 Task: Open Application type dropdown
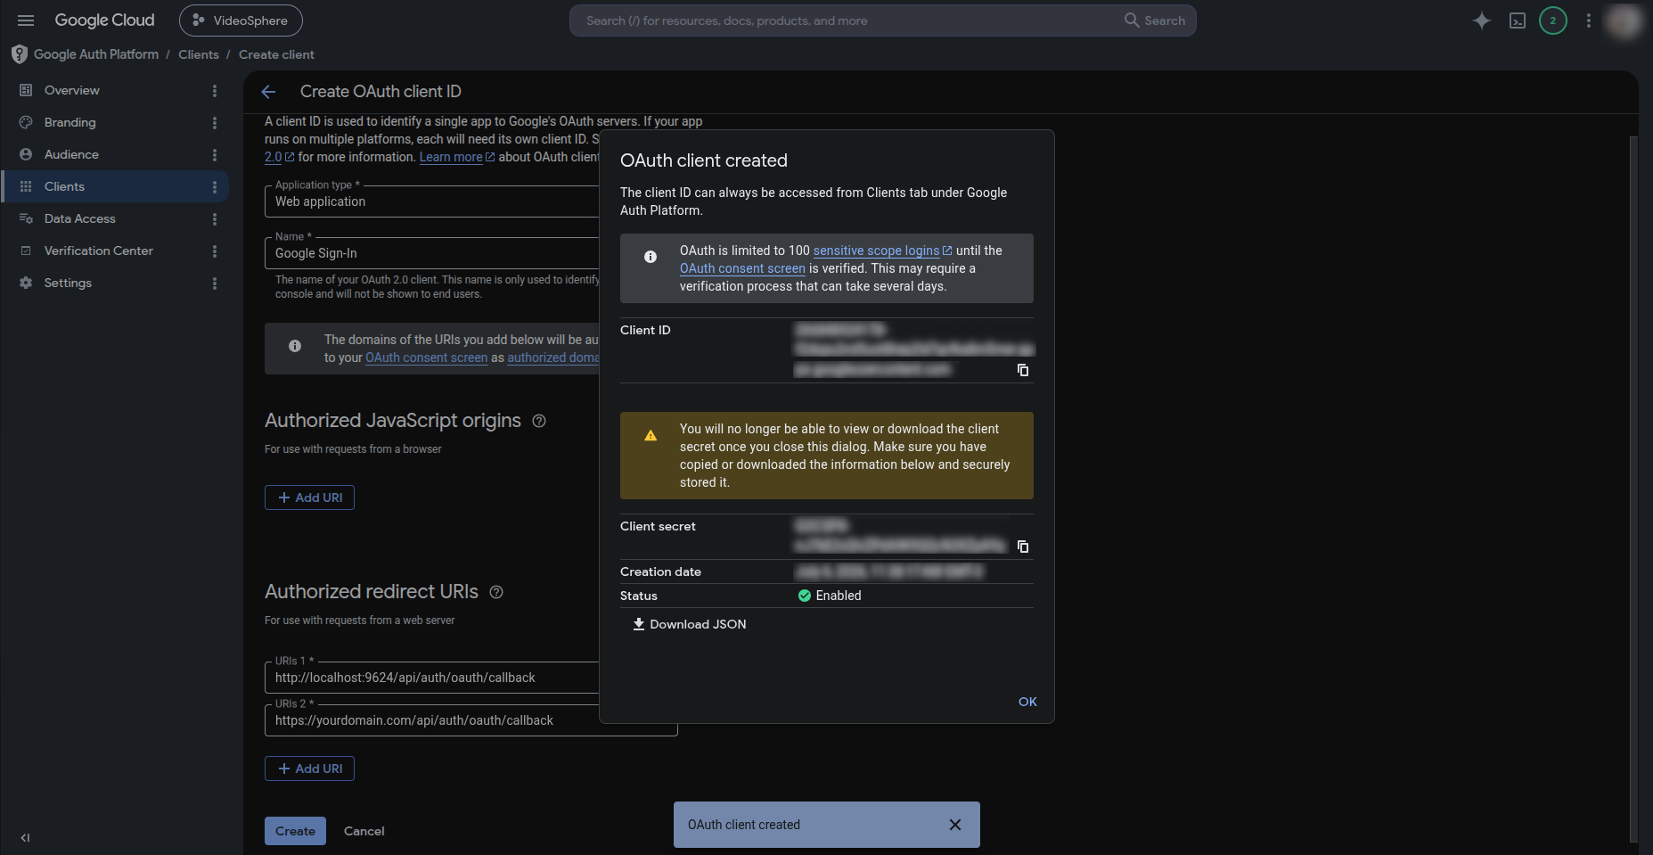(x=432, y=201)
